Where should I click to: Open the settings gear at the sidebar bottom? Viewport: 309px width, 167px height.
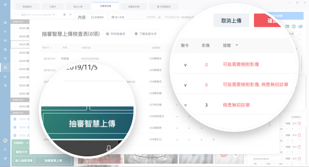click(x=5, y=158)
